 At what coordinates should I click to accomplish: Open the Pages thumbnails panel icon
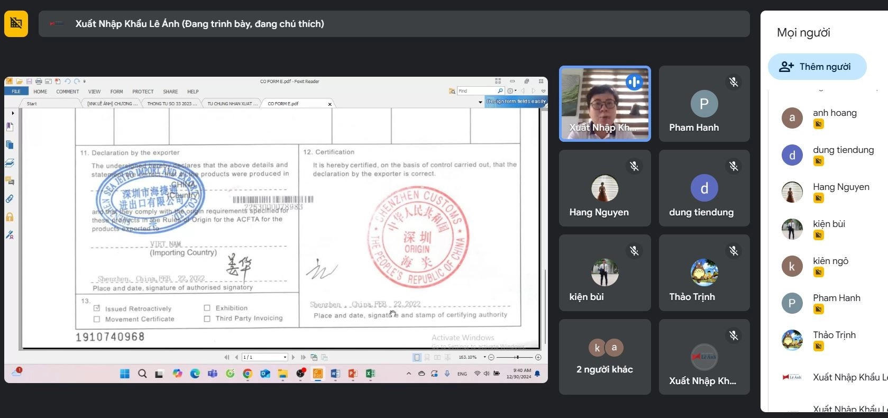click(x=10, y=144)
